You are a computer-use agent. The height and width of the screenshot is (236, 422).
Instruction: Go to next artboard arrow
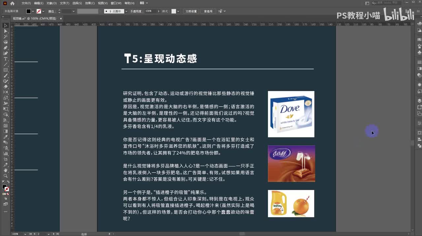pos(53,234)
